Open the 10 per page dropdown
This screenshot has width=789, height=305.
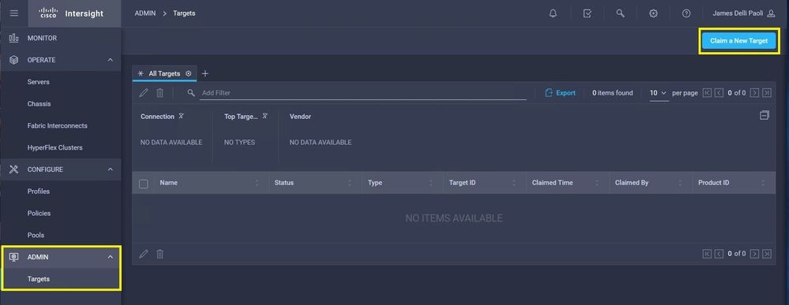click(658, 93)
